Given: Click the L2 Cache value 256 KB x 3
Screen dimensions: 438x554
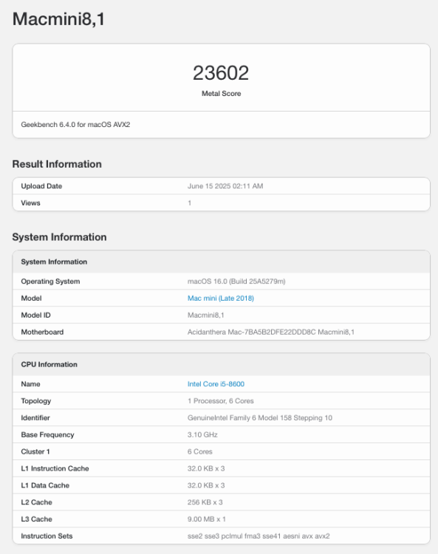Looking at the screenshot, I should [x=205, y=502].
